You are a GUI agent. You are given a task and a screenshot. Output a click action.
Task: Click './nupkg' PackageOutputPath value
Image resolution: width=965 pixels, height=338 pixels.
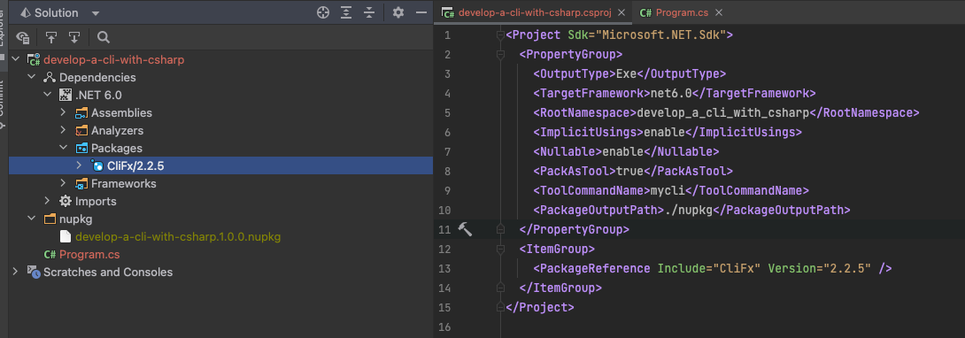click(688, 211)
